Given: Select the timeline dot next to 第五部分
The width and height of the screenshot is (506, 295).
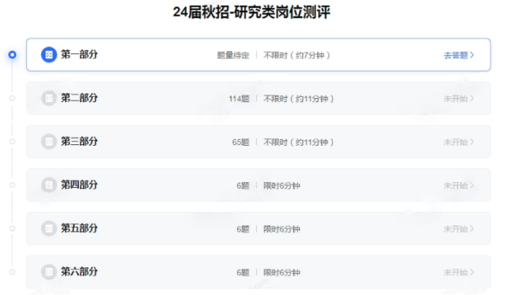Looking at the screenshot, I should tap(12, 229).
